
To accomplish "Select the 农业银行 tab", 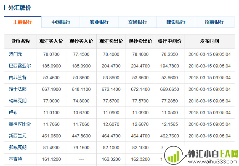I will (99, 22).
